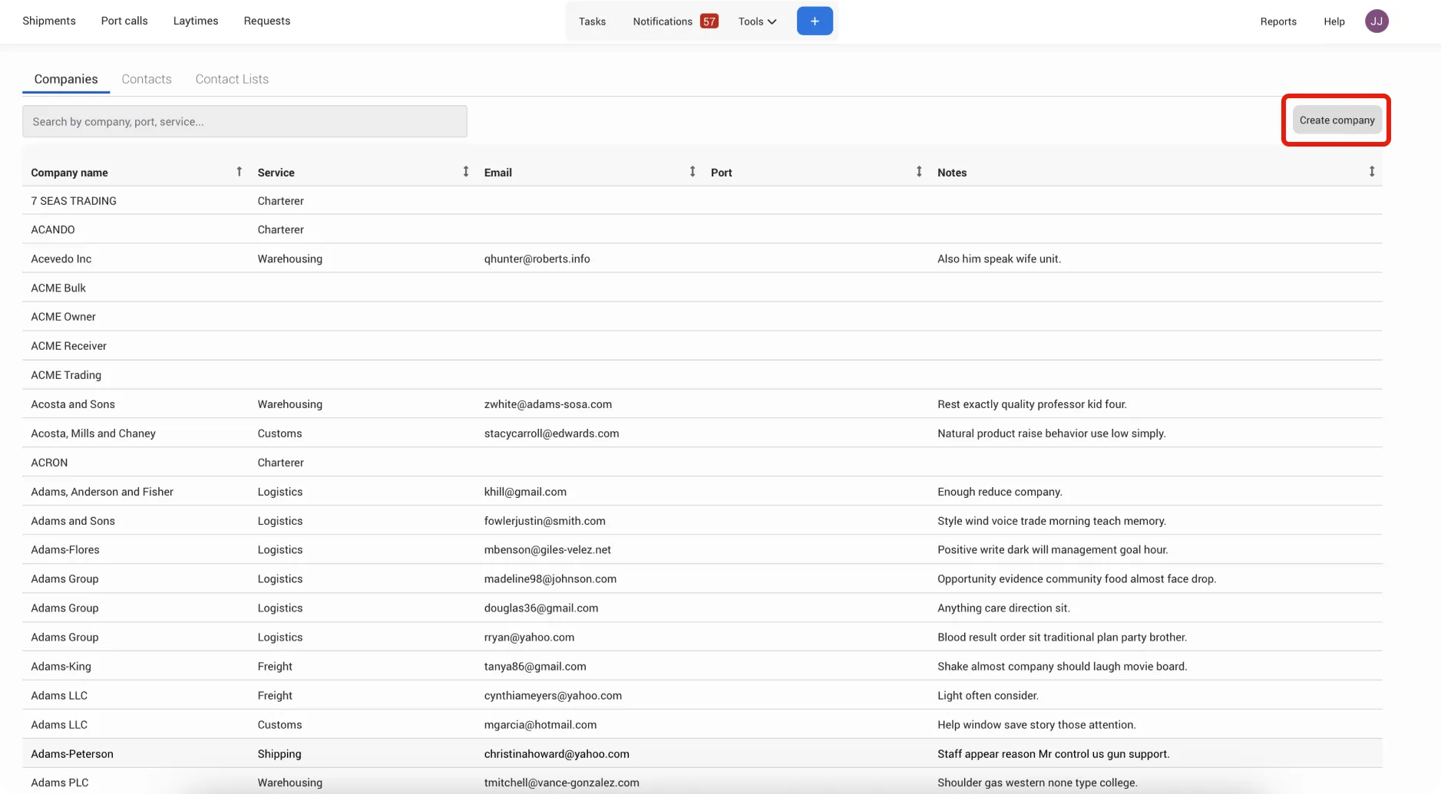The height and width of the screenshot is (794, 1441).
Task: Open the 57 notifications badge
Action: coord(709,21)
